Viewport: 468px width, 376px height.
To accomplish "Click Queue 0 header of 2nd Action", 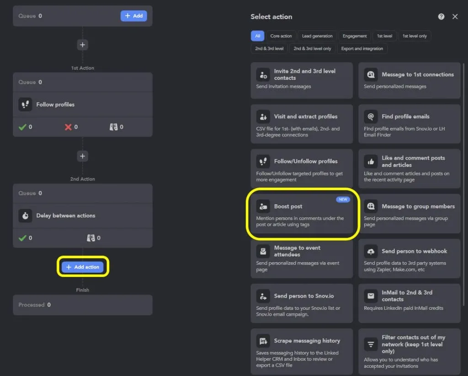I will click(x=83, y=193).
